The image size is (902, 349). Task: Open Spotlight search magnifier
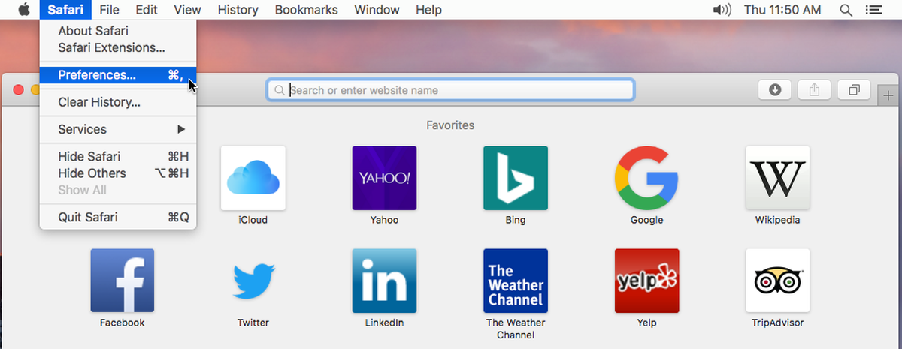tap(846, 10)
